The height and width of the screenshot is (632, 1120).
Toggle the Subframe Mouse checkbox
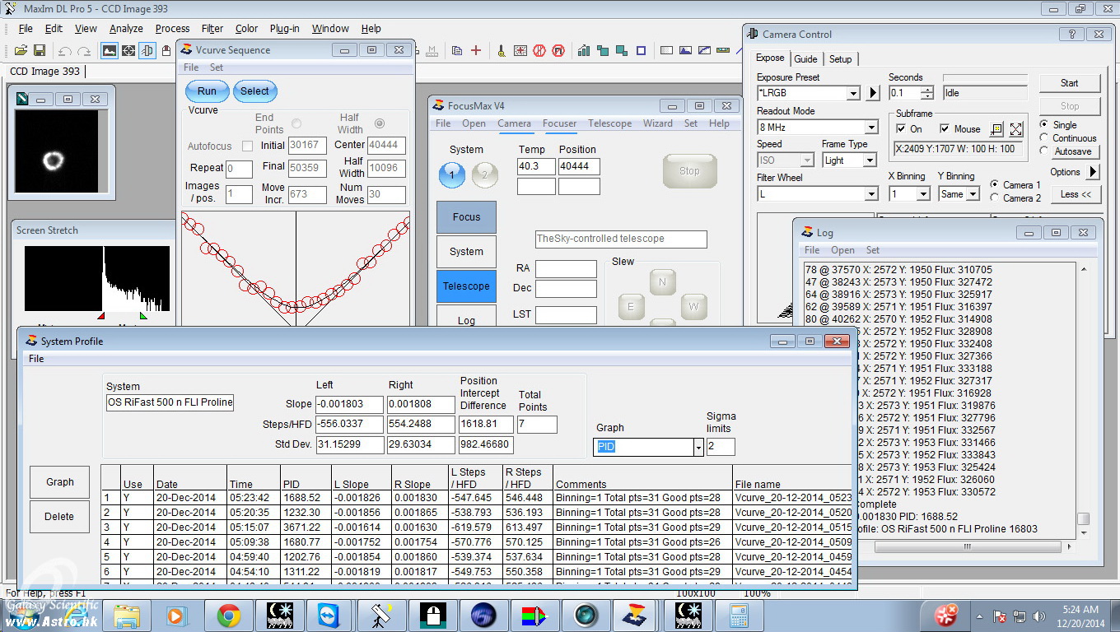tap(945, 129)
